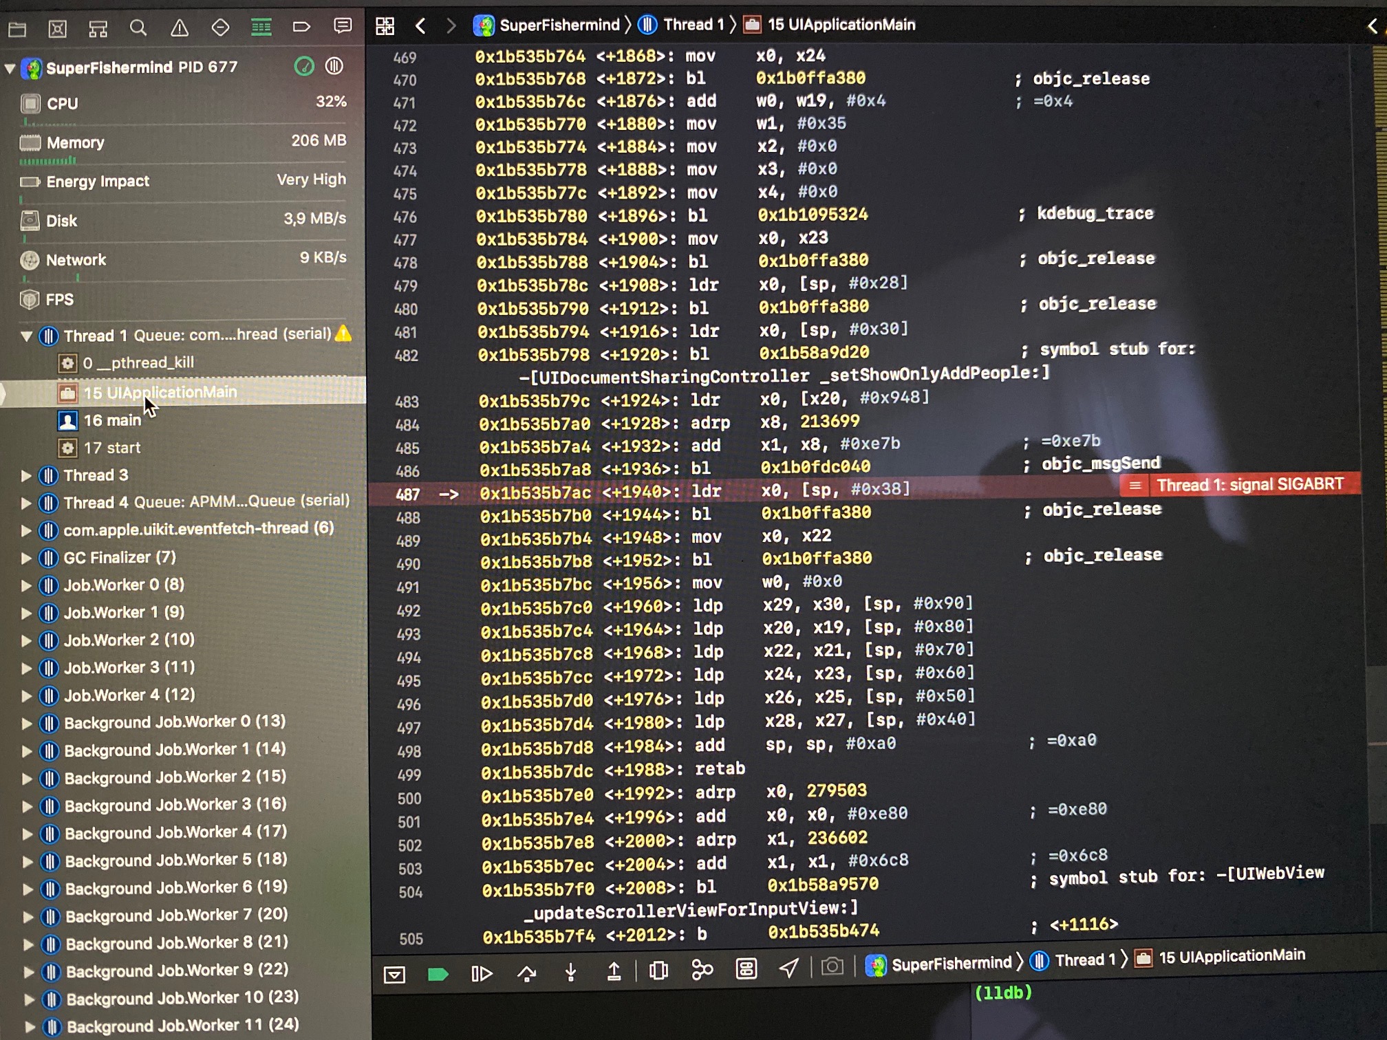The image size is (1387, 1040).
Task: Click SuperFishermind in the debug bar path
Action: coord(939,964)
